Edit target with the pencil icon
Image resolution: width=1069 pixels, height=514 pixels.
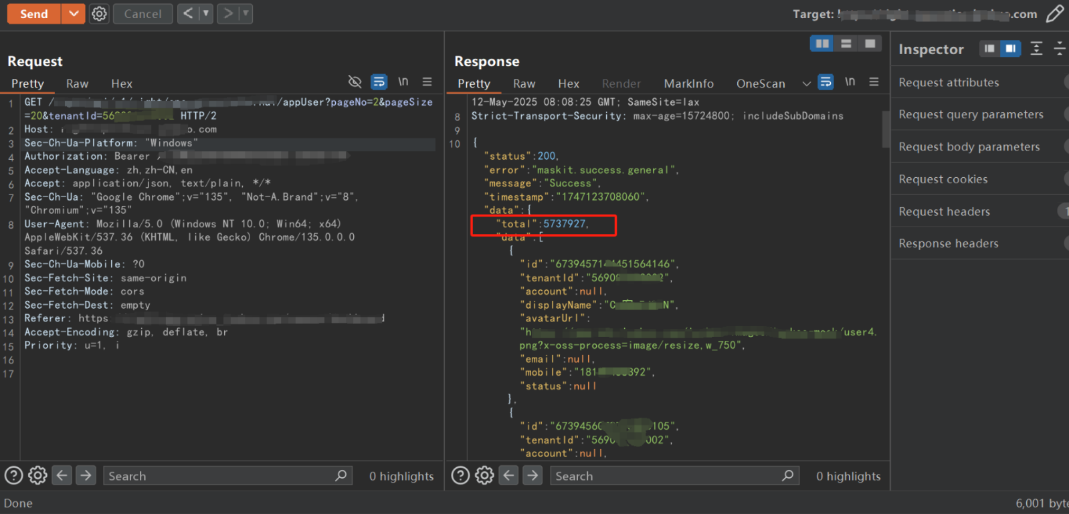(1054, 13)
